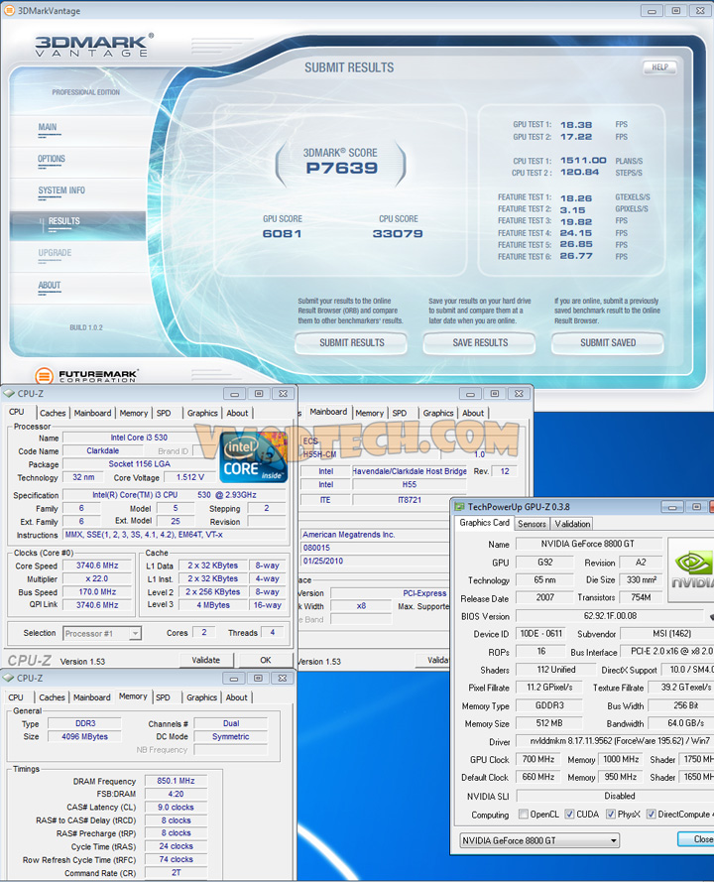Minimize the 3DMarkVantage window
This screenshot has height=882, width=714.
[x=653, y=10]
